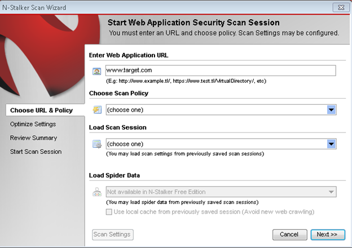Proceed with the Next >> button
The height and width of the screenshot is (248, 352).
(x=326, y=234)
